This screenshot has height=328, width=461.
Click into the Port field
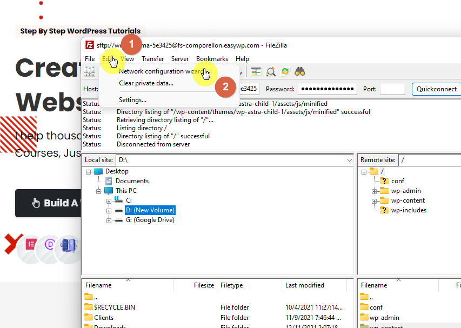click(x=392, y=89)
